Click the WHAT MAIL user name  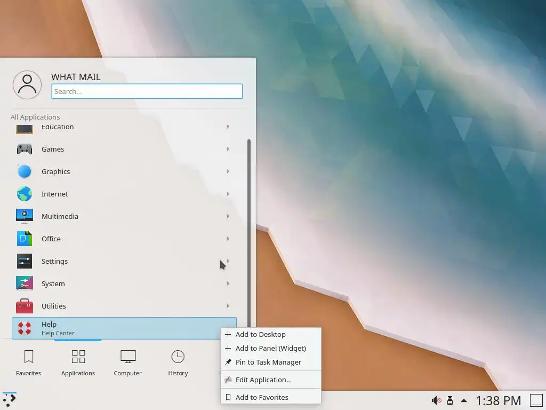coord(76,77)
